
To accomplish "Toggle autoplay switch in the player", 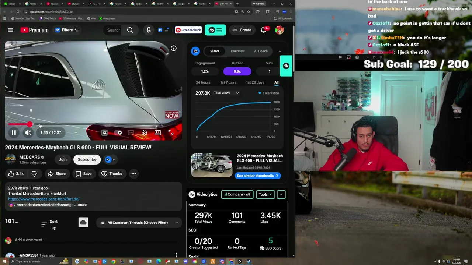I will [118, 132].
